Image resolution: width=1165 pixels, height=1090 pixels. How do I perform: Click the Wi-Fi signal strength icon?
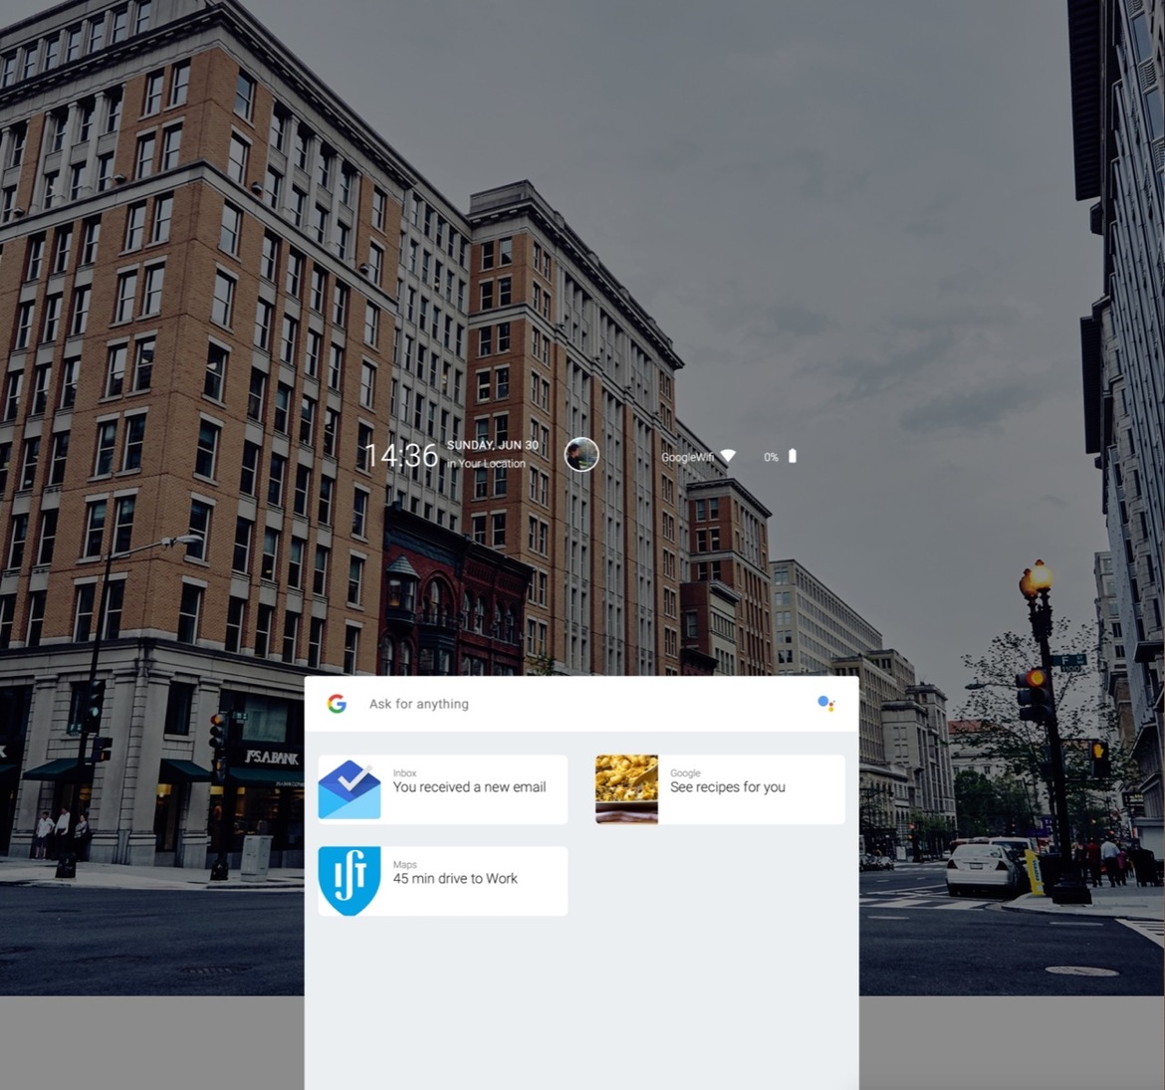click(x=729, y=454)
